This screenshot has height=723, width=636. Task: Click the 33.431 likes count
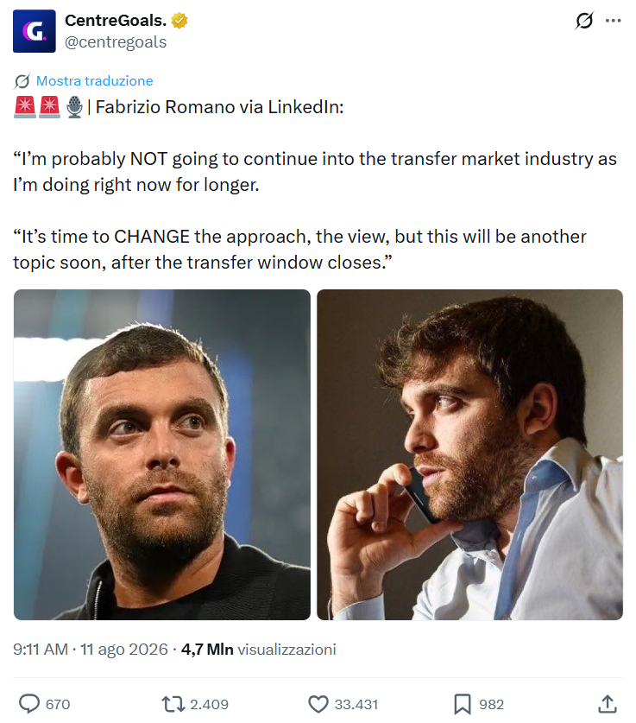click(x=356, y=704)
